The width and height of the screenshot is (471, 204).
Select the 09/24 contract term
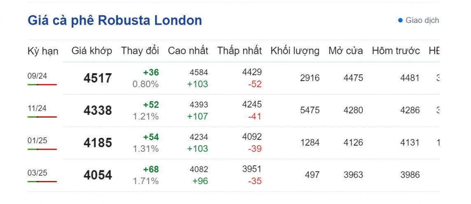point(37,76)
